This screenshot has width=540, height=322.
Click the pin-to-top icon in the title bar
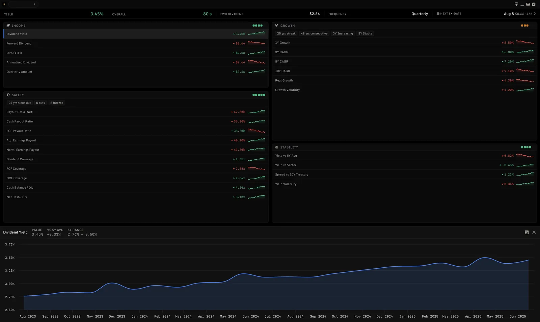click(x=516, y=4)
